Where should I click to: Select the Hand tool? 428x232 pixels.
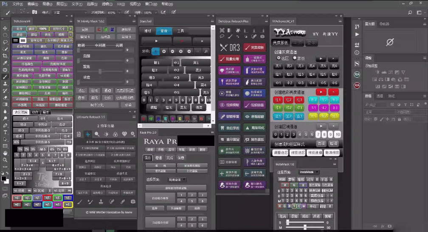click(x=5, y=153)
